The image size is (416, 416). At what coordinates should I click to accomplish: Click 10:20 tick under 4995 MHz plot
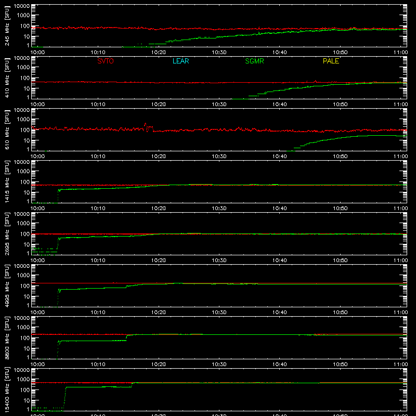pyautogui.click(x=159, y=313)
